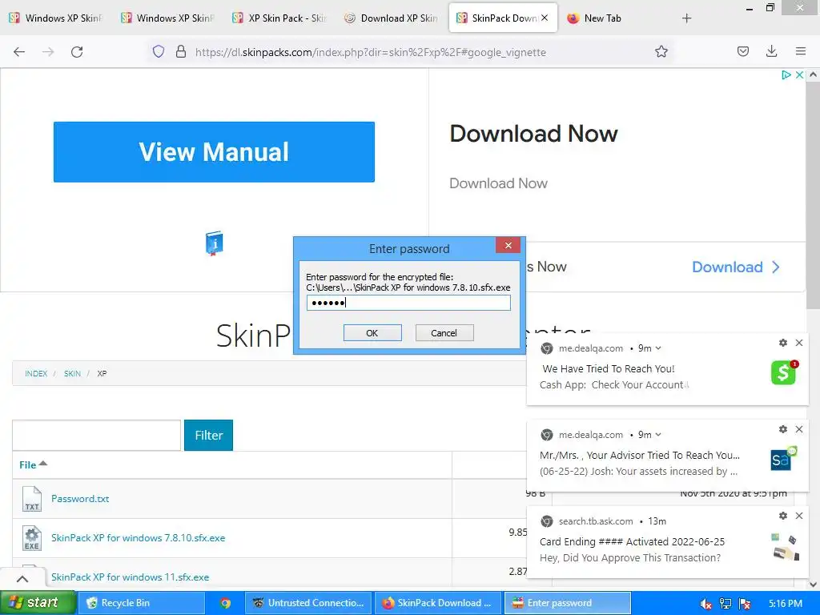This screenshot has width=820, height=615.
Task: Go to the SKIN breadcrumb
Action: coord(72,373)
